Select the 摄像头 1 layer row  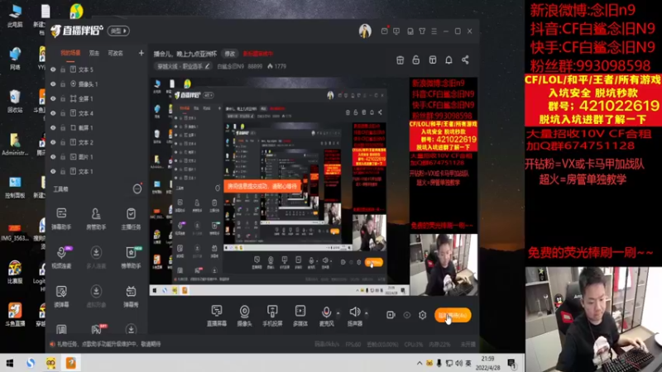[x=96, y=84]
